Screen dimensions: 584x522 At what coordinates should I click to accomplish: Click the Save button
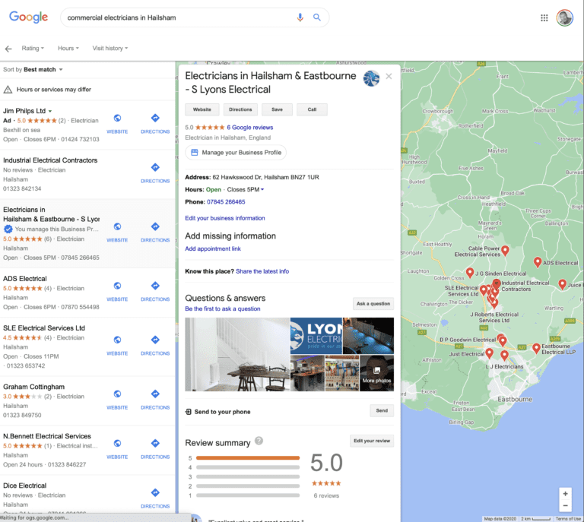click(277, 109)
